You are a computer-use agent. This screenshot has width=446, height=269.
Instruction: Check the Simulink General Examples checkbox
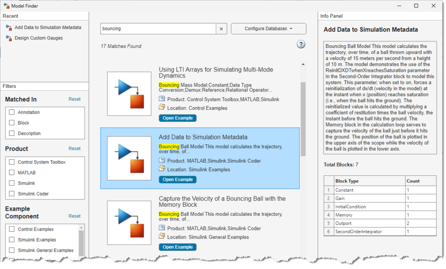coord(12,250)
